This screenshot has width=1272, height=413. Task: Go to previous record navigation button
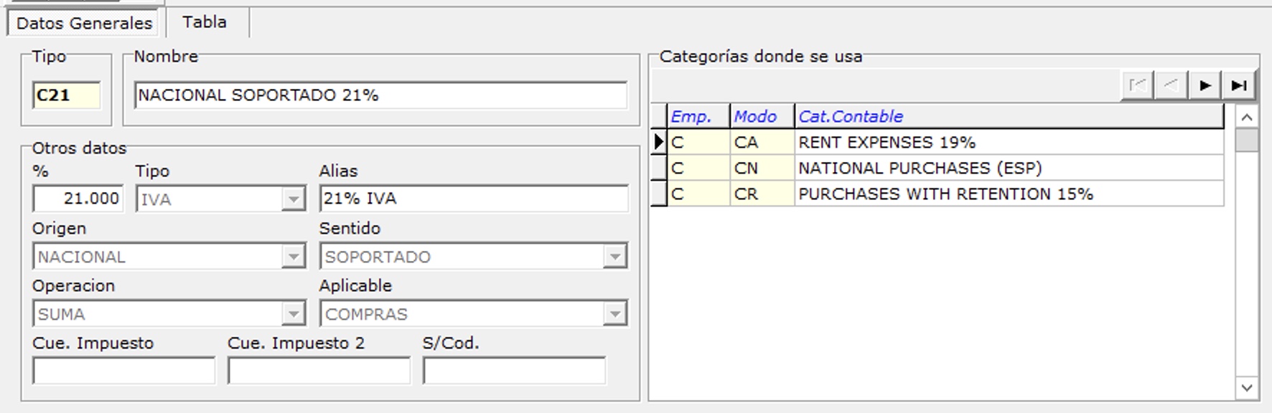point(1171,85)
